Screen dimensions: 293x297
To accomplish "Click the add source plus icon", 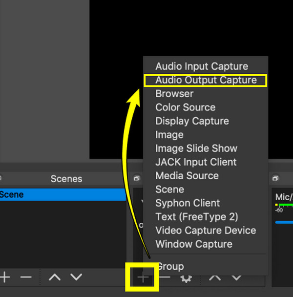I will click(x=143, y=277).
